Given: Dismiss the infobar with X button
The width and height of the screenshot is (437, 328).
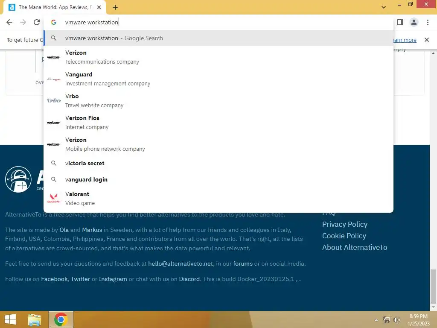Looking at the screenshot, I should (x=426, y=40).
